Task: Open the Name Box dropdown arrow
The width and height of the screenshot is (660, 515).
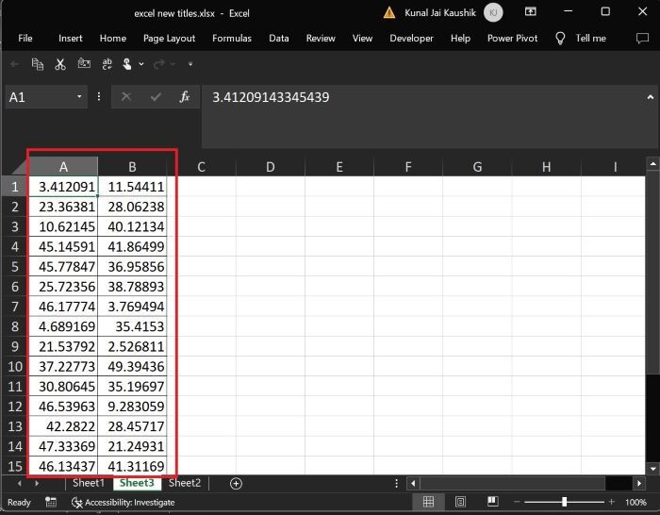Action: point(79,97)
